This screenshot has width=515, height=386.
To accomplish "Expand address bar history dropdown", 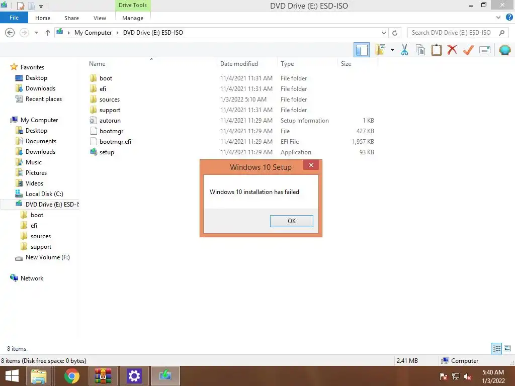I will (x=384, y=33).
